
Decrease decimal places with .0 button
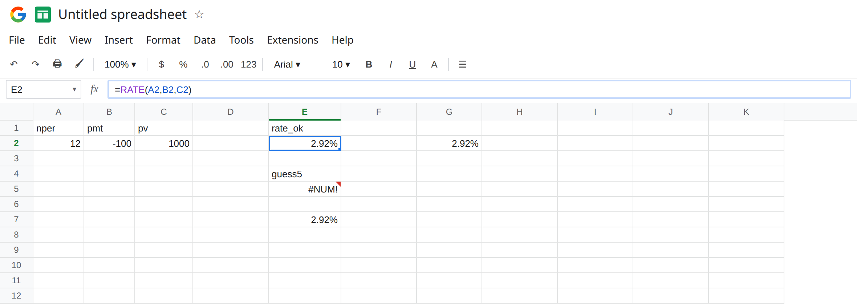205,64
